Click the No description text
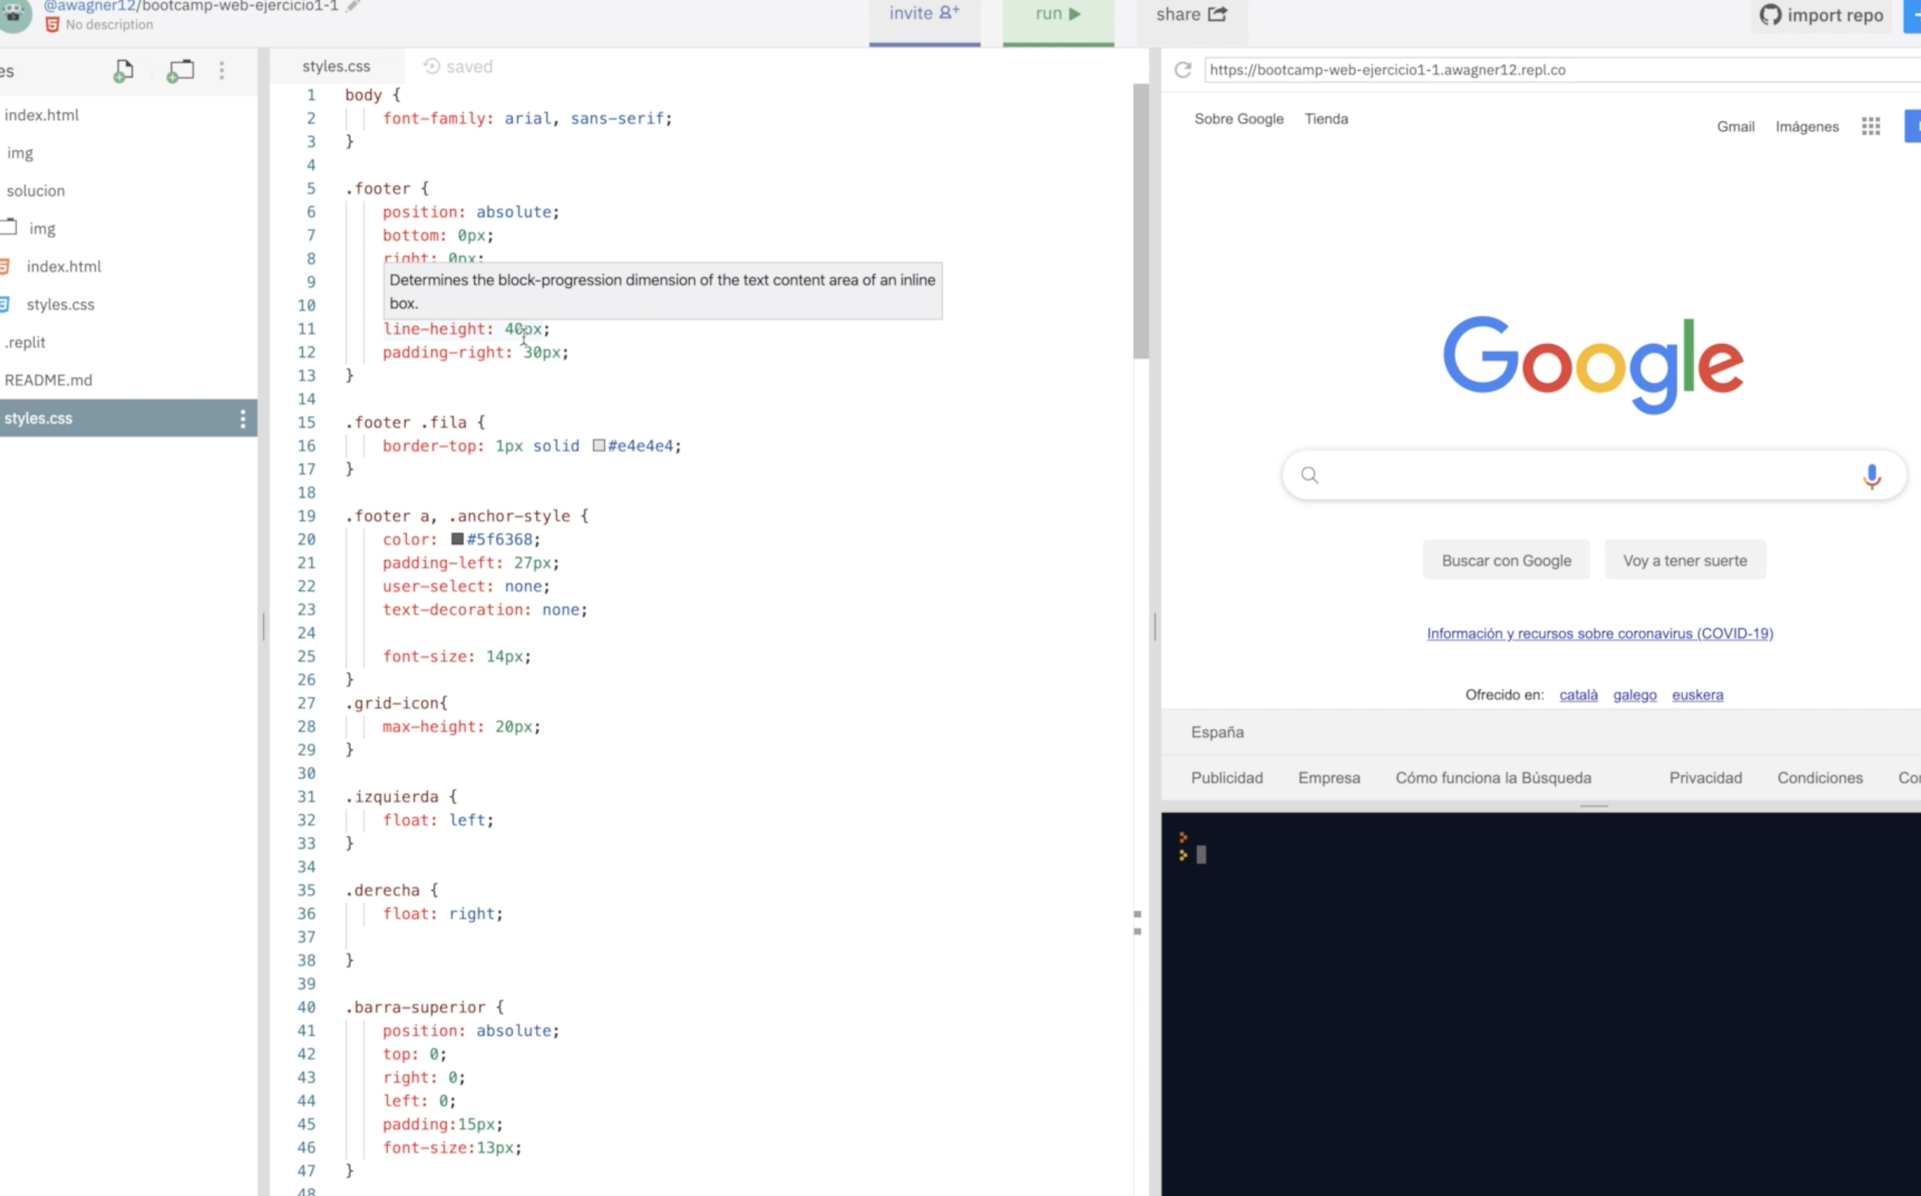The image size is (1921, 1196). point(109,25)
